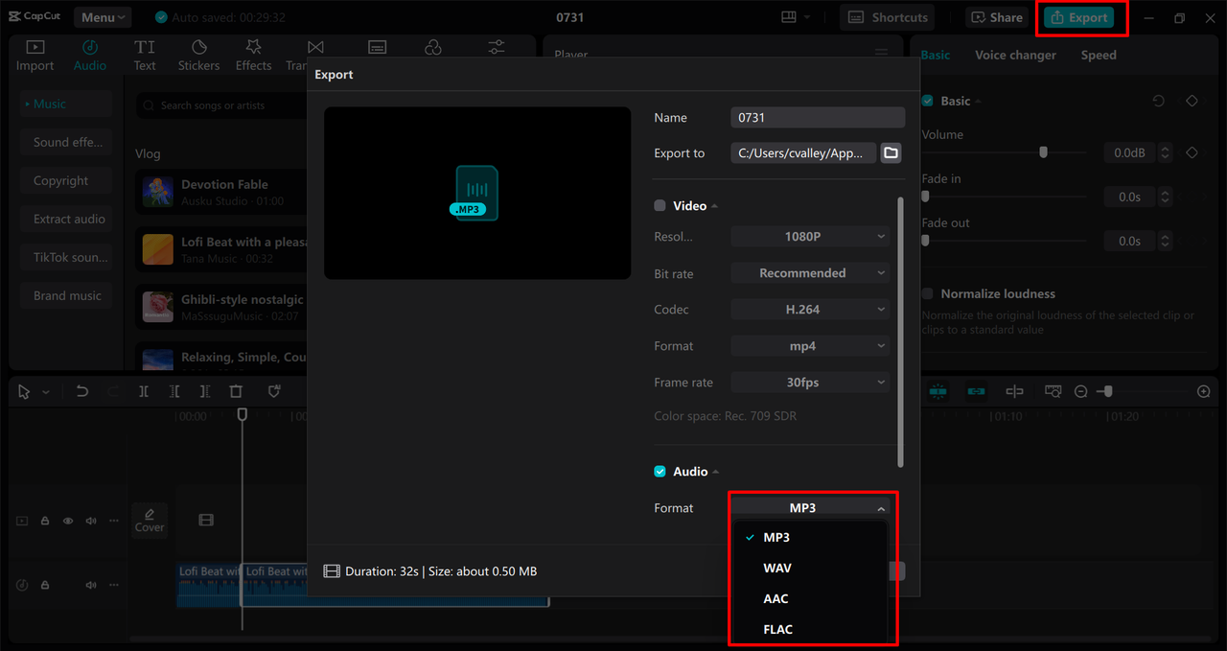Switch to the Speed tab
The height and width of the screenshot is (651, 1227).
1099,55
